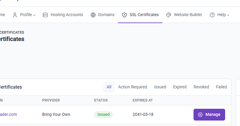240x126 pixels.
Task: Select the Failed filter tab
Action: click(222, 87)
